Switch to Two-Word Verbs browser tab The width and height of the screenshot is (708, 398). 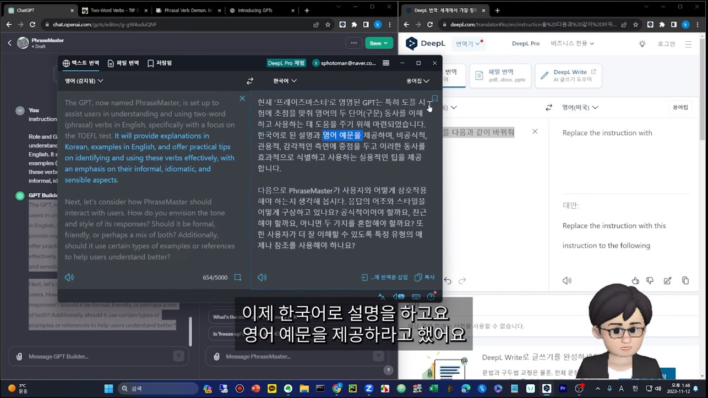tap(113, 10)
